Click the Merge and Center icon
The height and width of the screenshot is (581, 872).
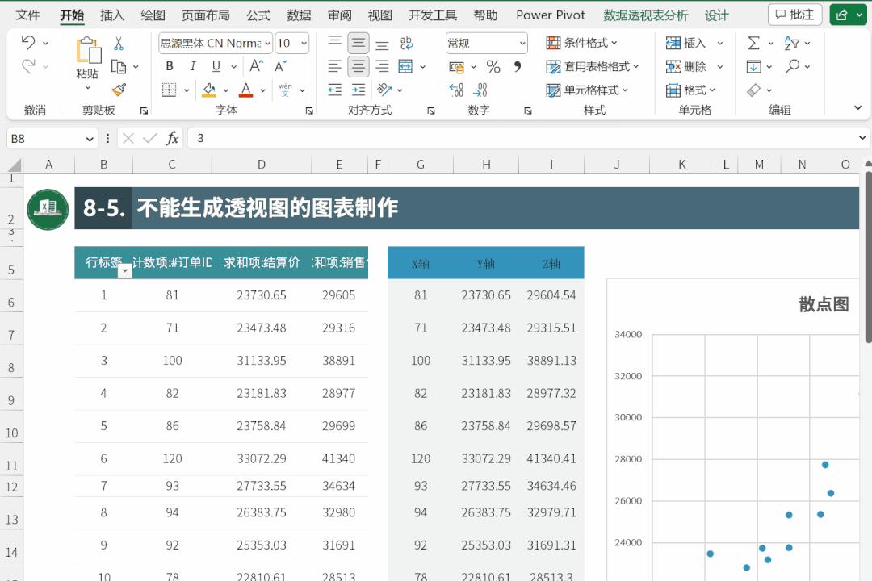point(406,67)
